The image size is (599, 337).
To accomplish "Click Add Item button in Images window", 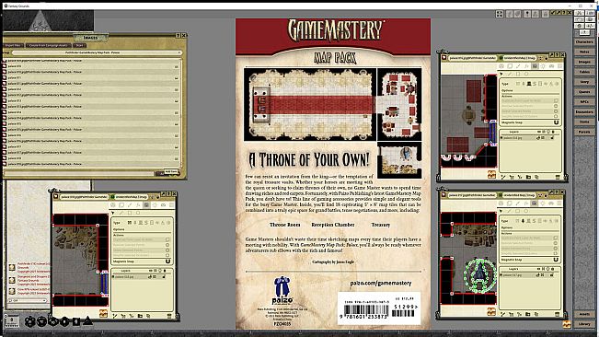I will pyautogui.click(x=171, y=172).
